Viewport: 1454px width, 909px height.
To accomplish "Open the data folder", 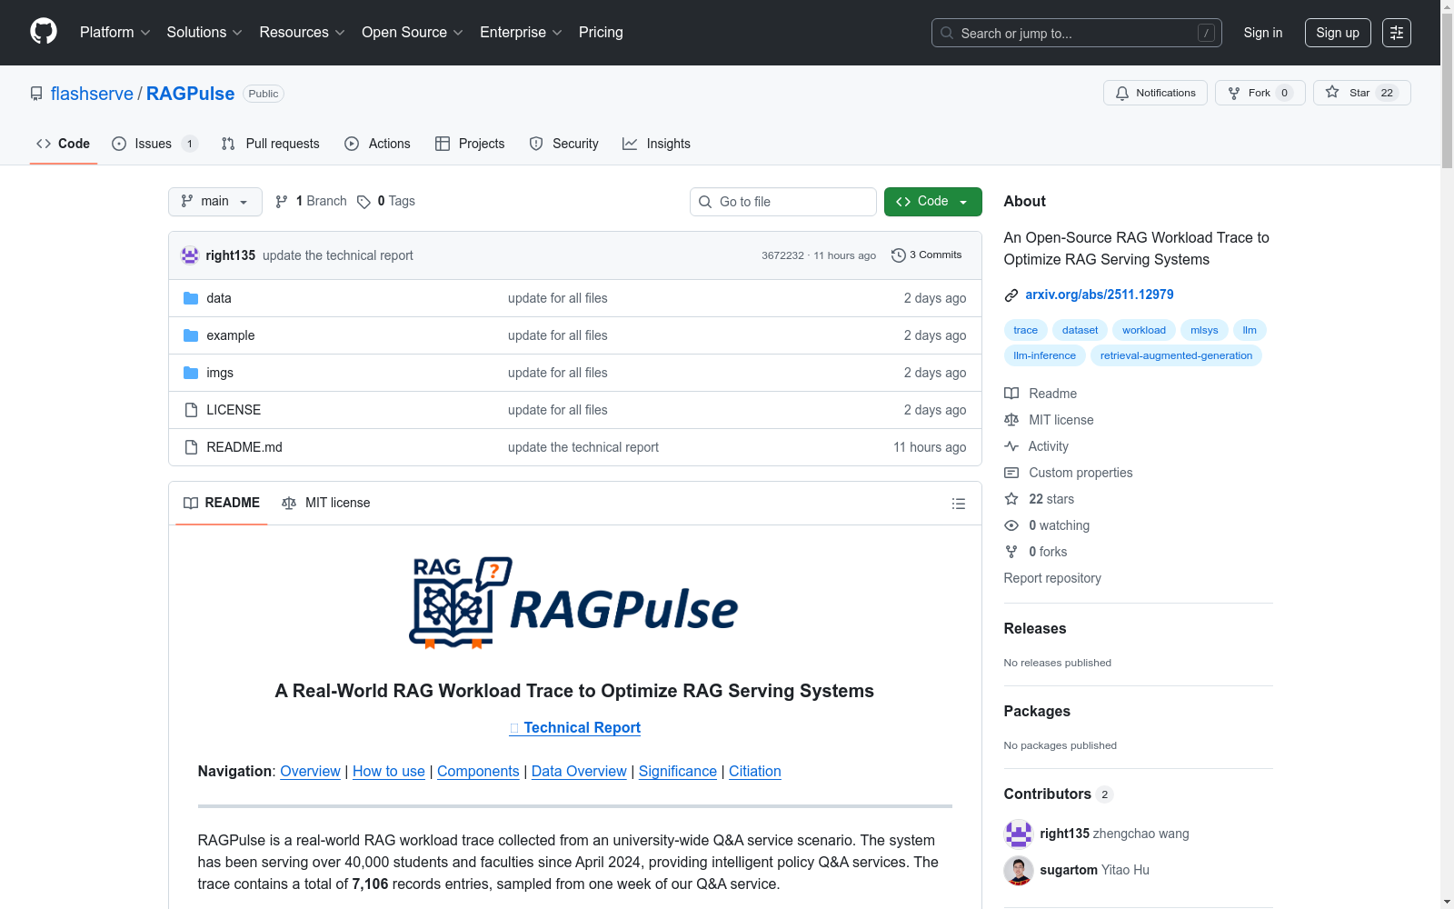I will pos(219,298).
